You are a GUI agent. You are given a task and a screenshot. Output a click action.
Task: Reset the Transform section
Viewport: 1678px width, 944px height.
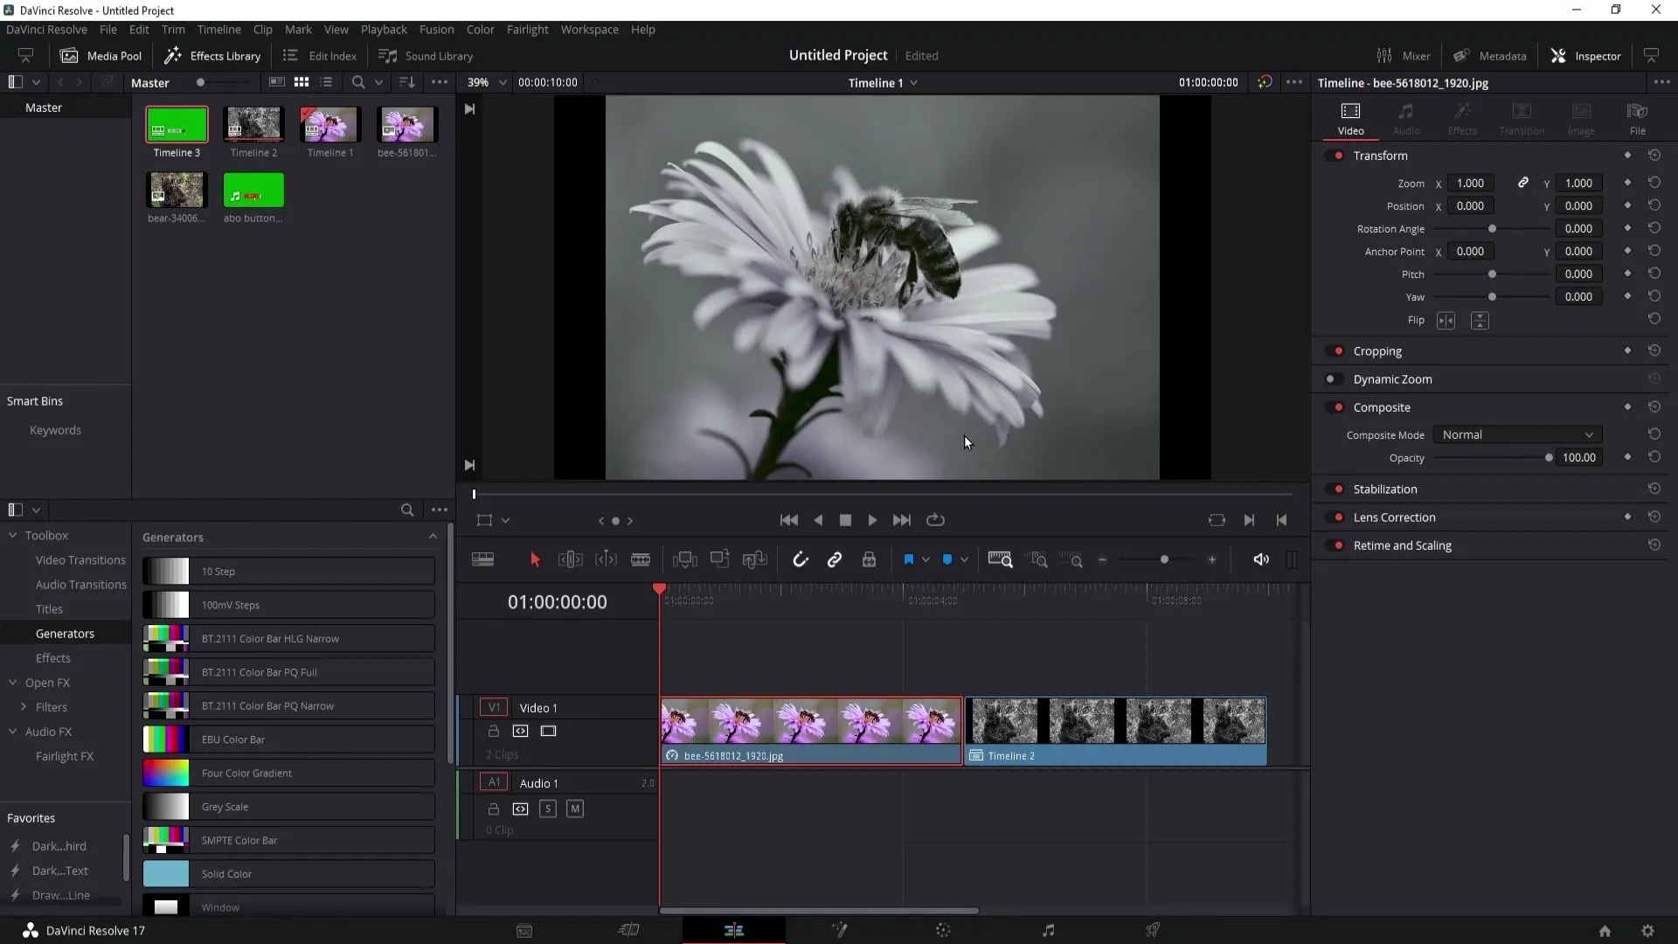1654,155
